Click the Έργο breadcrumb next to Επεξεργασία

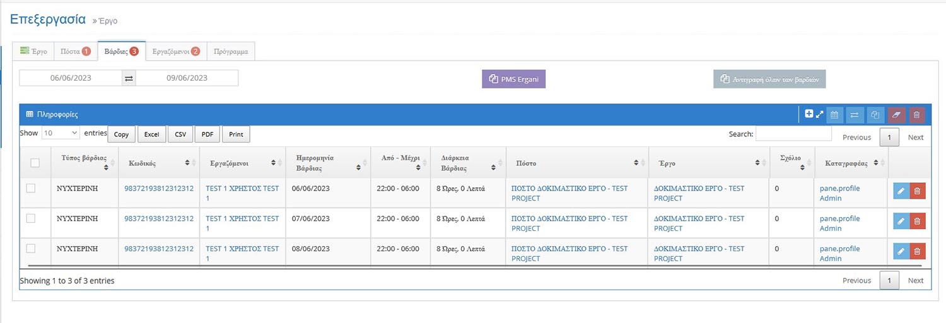(107, 21)
